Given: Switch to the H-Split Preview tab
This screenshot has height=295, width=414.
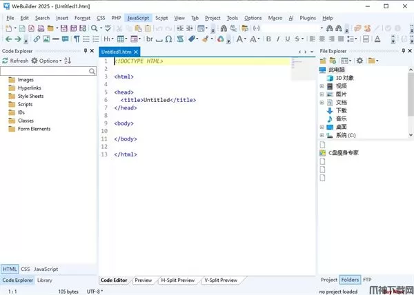Looking at the screenshot, I should (177, 281).
